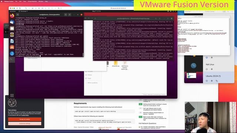The width and height of the screenshot is (237, 133).
Task: Open the Ubuntu system status menu
Action: click(171, 11)
